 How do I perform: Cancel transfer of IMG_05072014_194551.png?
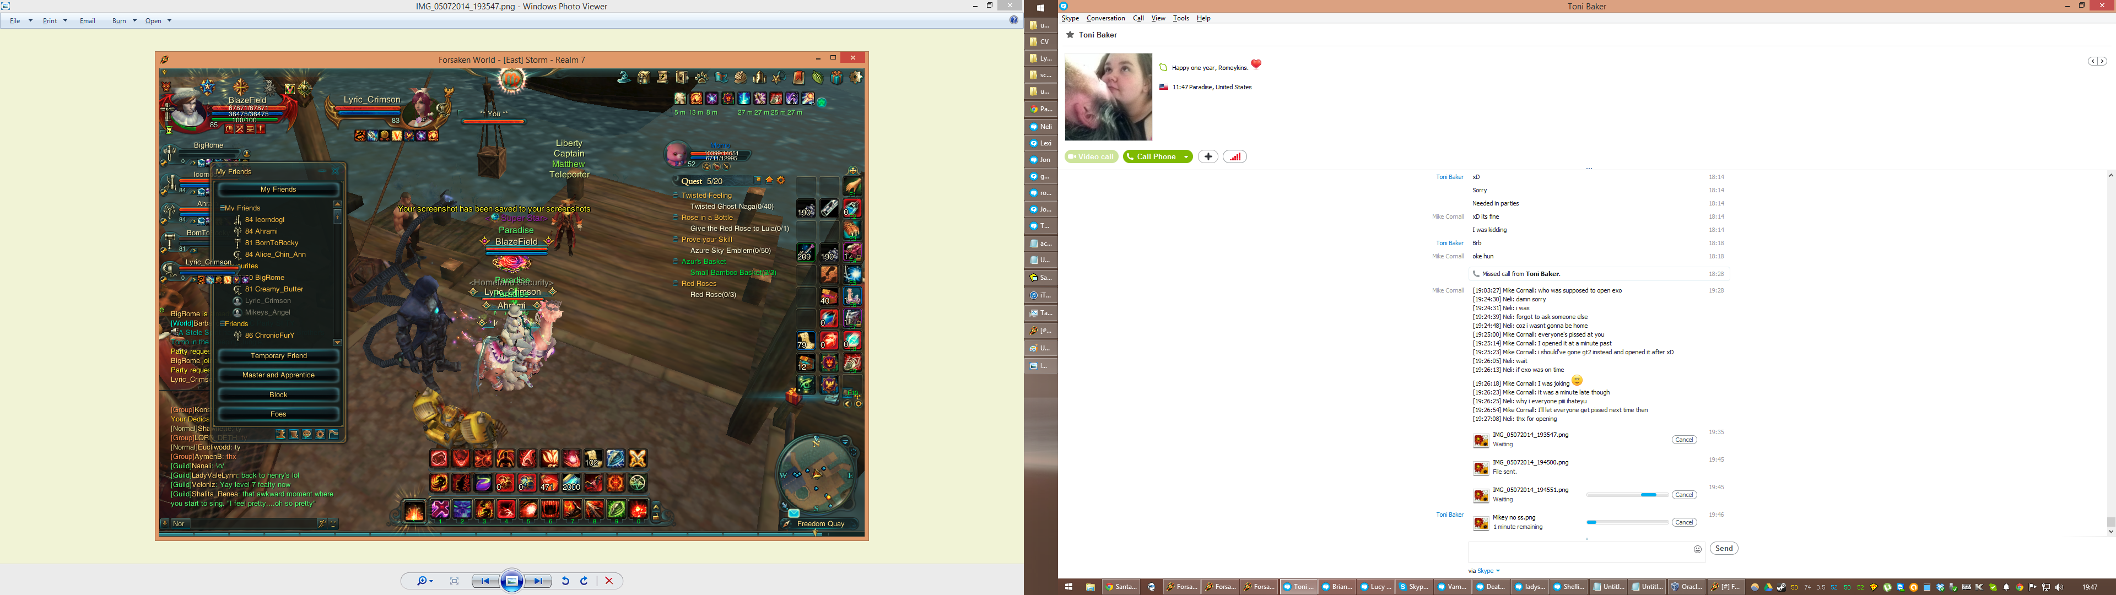point(1684,495)
